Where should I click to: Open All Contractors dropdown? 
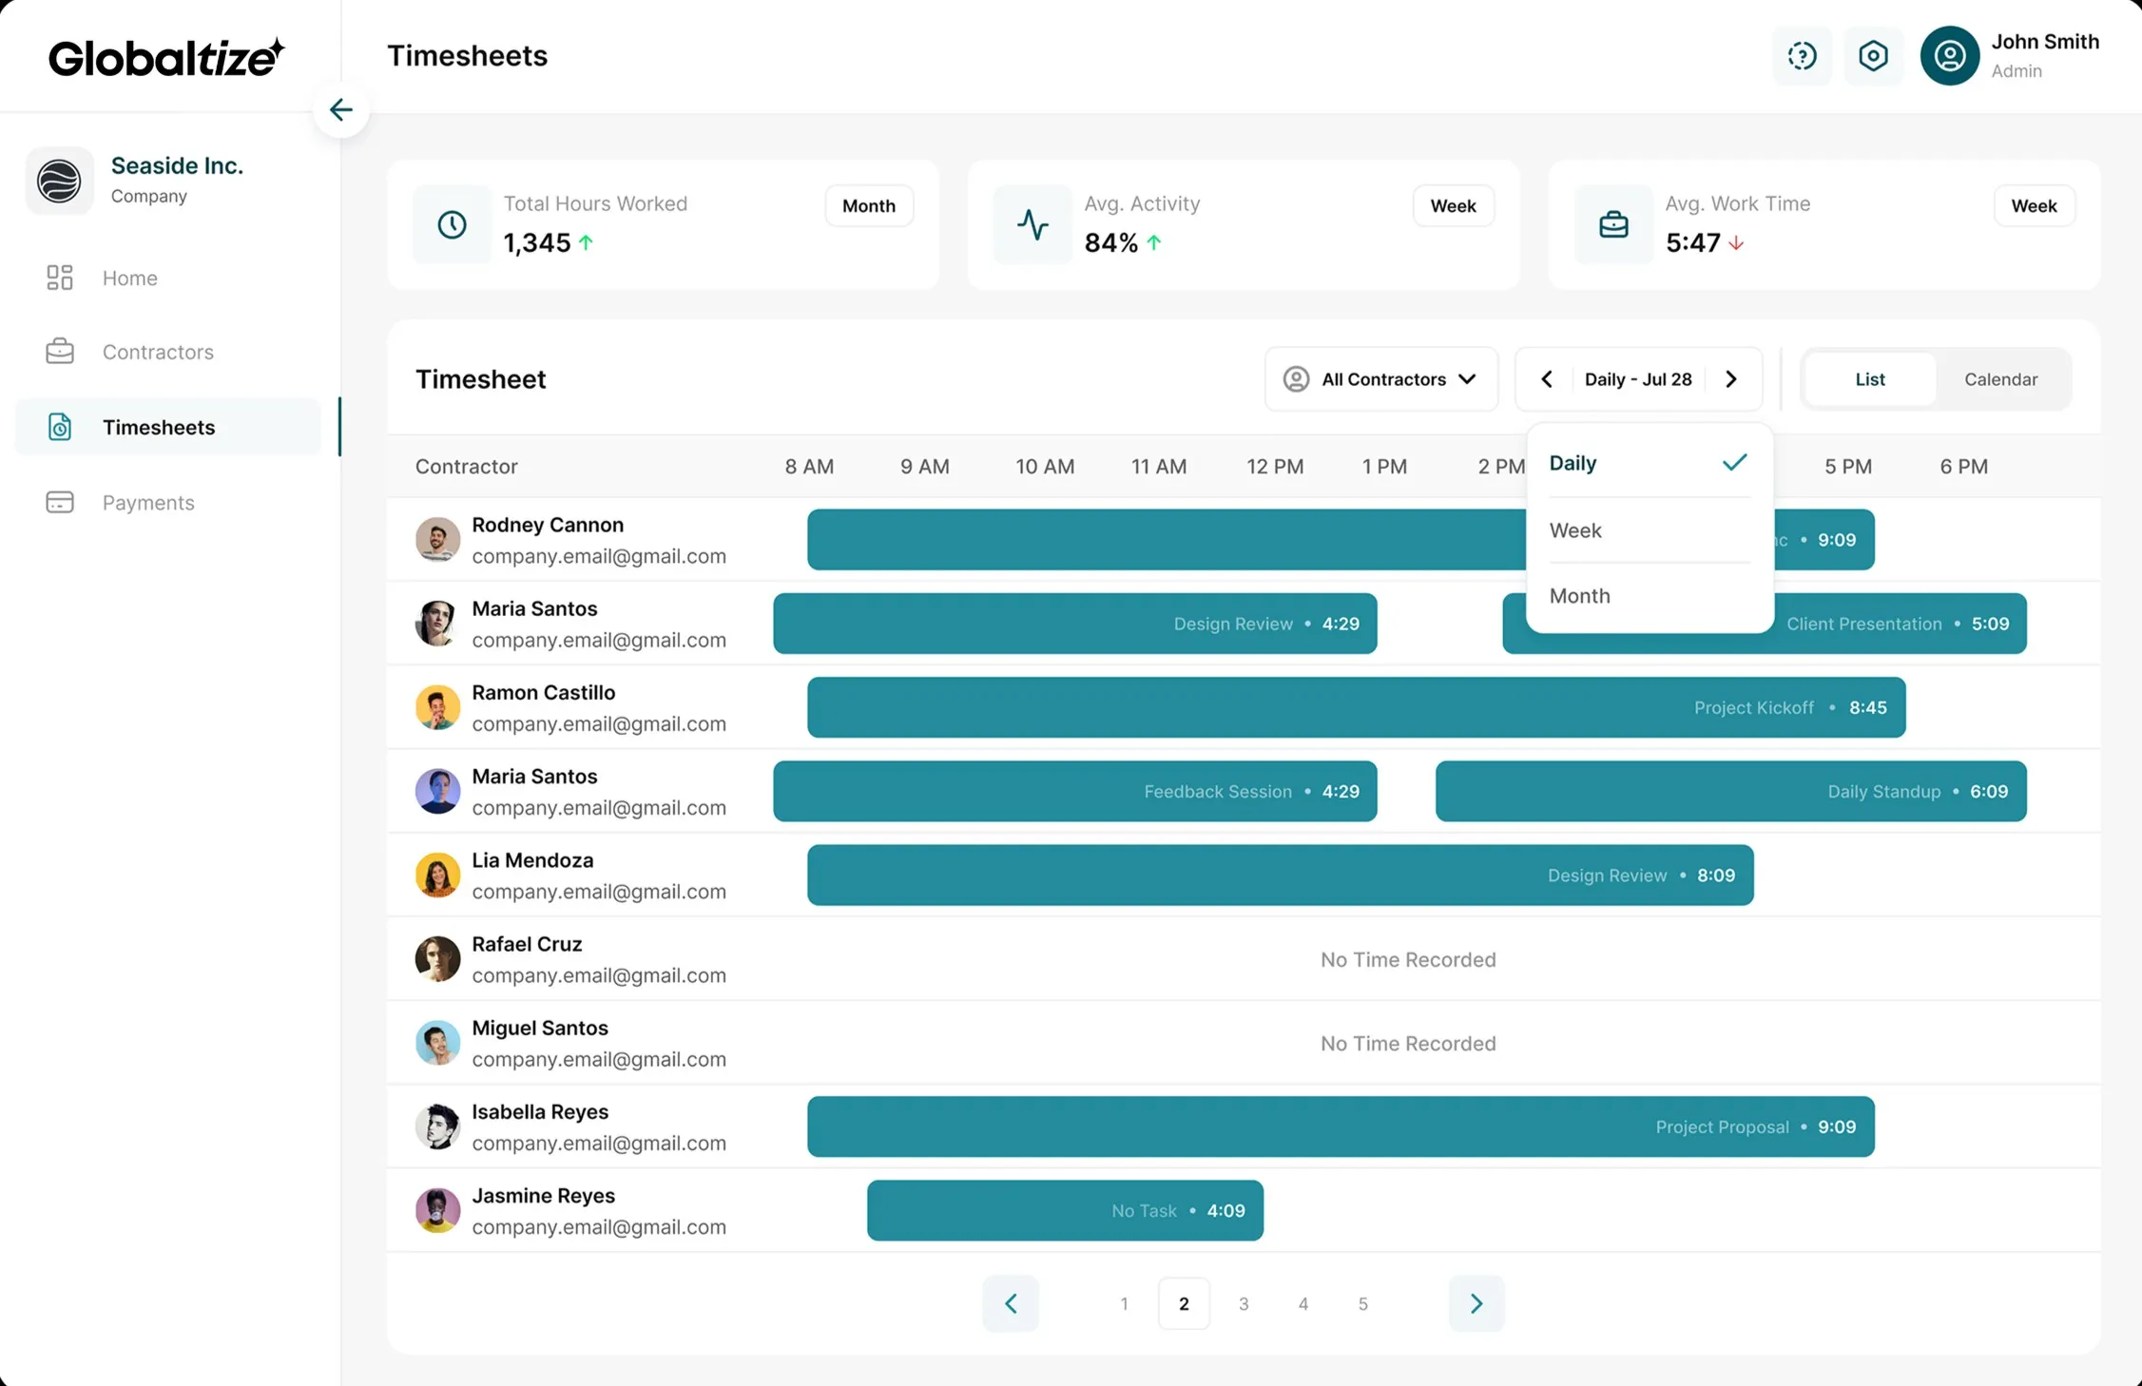pyautogui.click(x=1380, y=379)
